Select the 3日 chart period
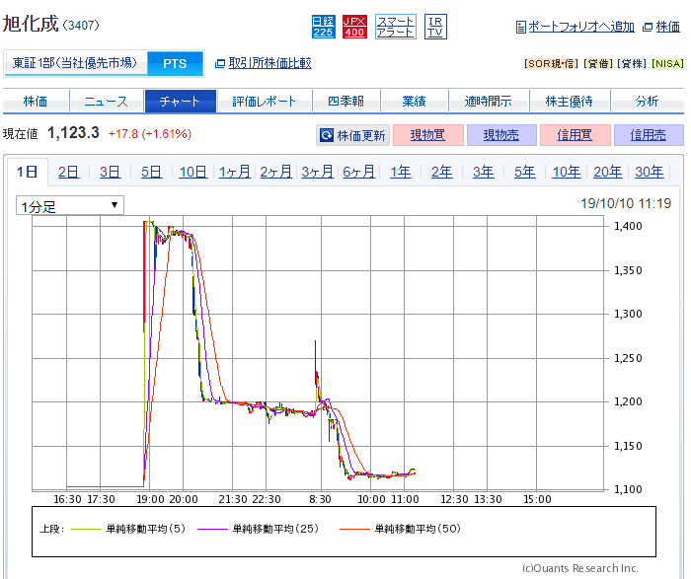 111,172
